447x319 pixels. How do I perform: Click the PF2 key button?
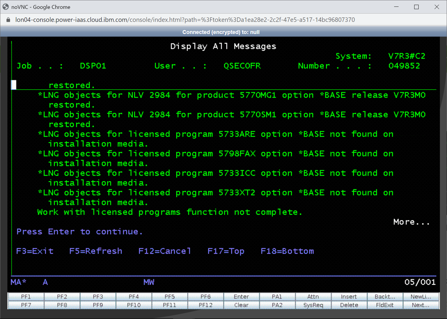click(x=62, y=297)
